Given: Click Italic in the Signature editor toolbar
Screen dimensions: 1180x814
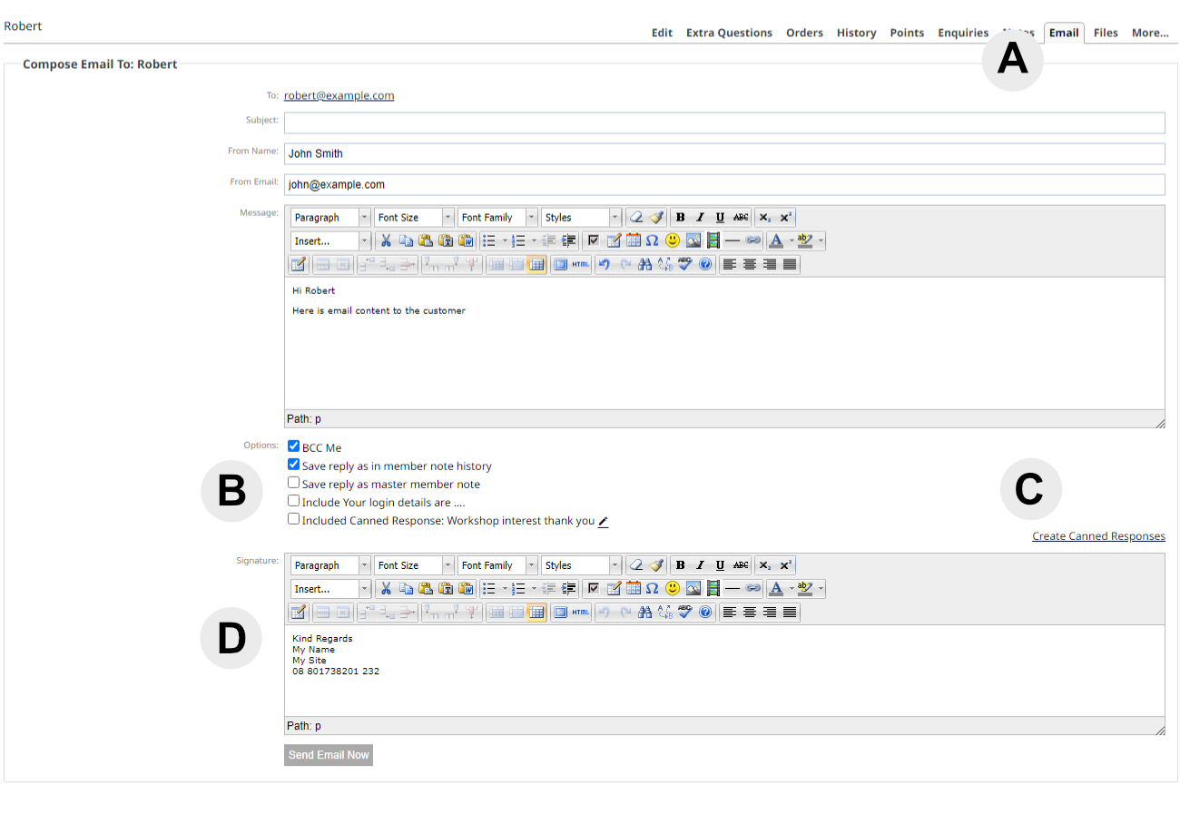Looking at the screenshot, I should (x=700, y=565).
